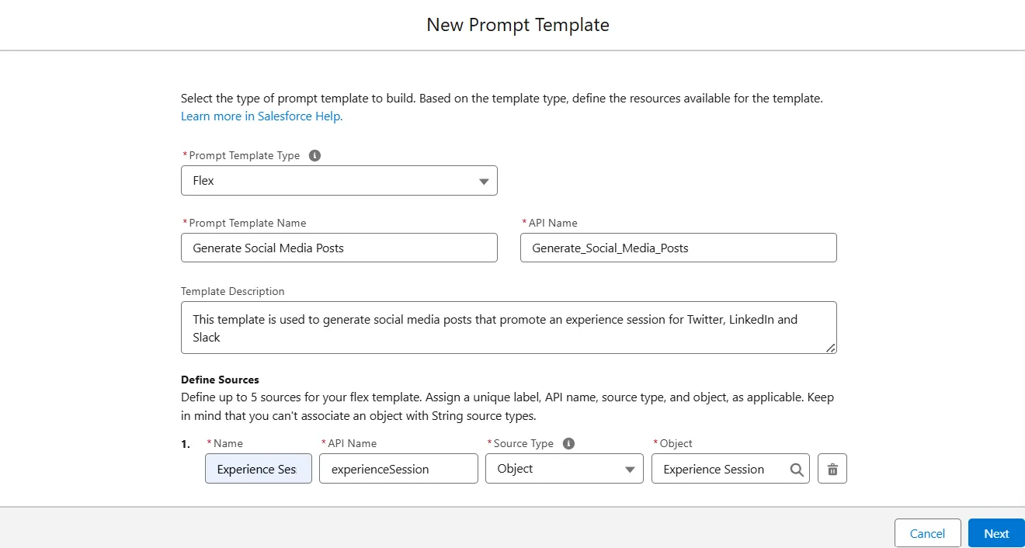Proceed with the Next button
This screenshot has width=1025, height=548.
(x=996, y=533)
